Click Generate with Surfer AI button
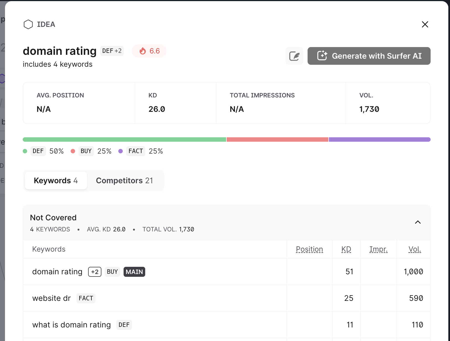 [x=369, y=56]
